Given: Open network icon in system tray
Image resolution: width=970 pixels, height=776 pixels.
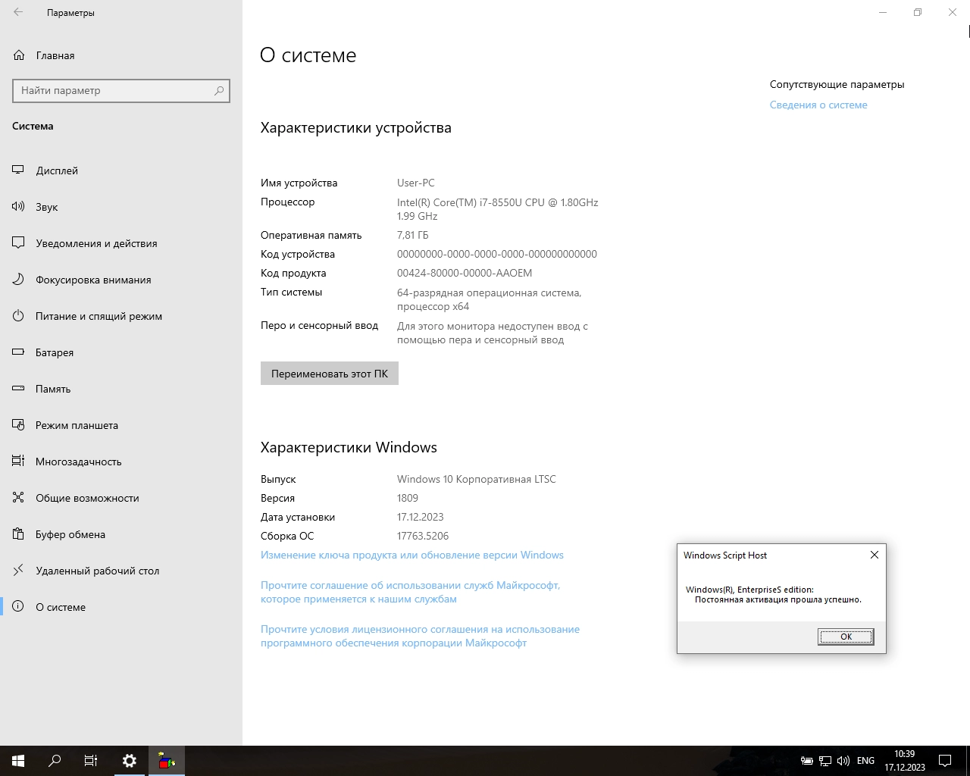Looking at the screenshot, I should click(x=824, y=761).
